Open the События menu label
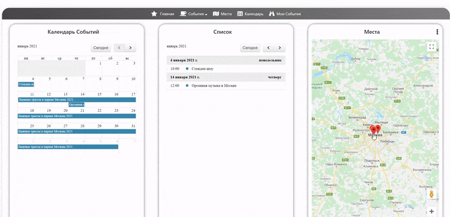Image resolution: width=450 pixels, height=217 pixels. [x=196, y=13]
